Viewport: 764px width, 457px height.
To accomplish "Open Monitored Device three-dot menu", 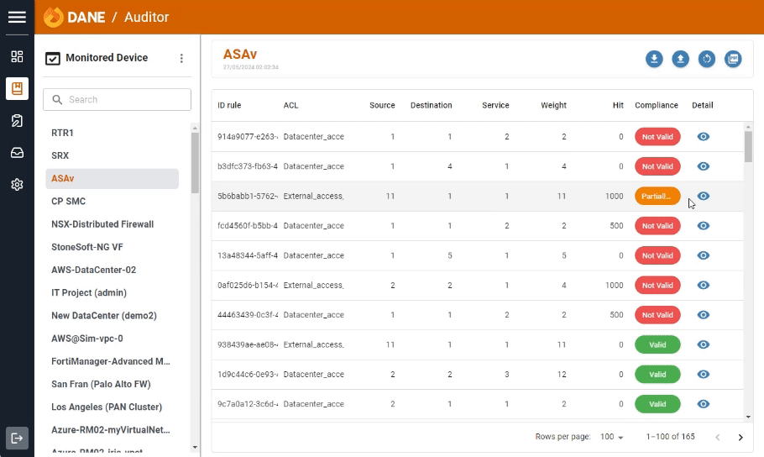I will (x=181, y=59).
